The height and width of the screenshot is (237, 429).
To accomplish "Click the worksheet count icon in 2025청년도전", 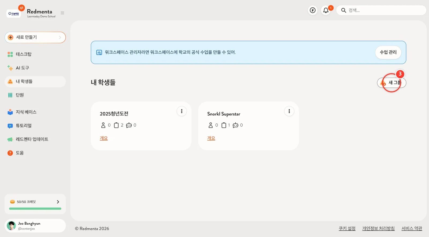I will tap(116, 125).
